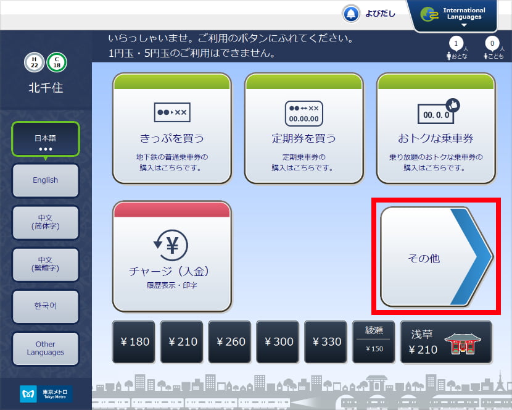Open Other Languages list
Screen dimensions: 512x410
45,348
